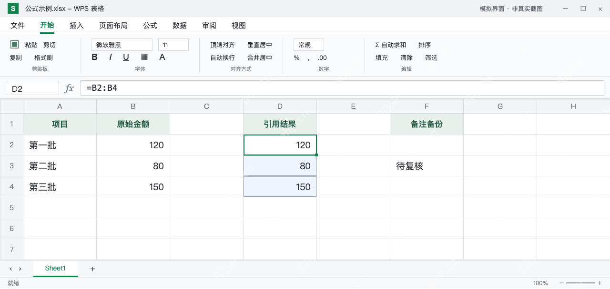Image resolution: width=610 pixels, height=289 pixels.
Task: Click the formula bar showing =B2:B4
Action: [x=342, y=88]
